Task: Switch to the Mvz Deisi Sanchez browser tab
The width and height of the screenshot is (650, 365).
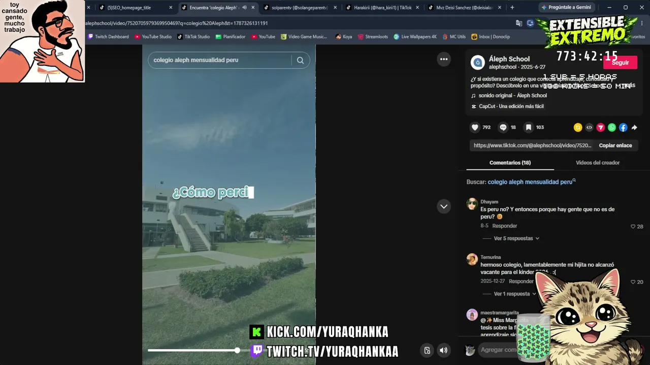Action: tap(464, 8)
